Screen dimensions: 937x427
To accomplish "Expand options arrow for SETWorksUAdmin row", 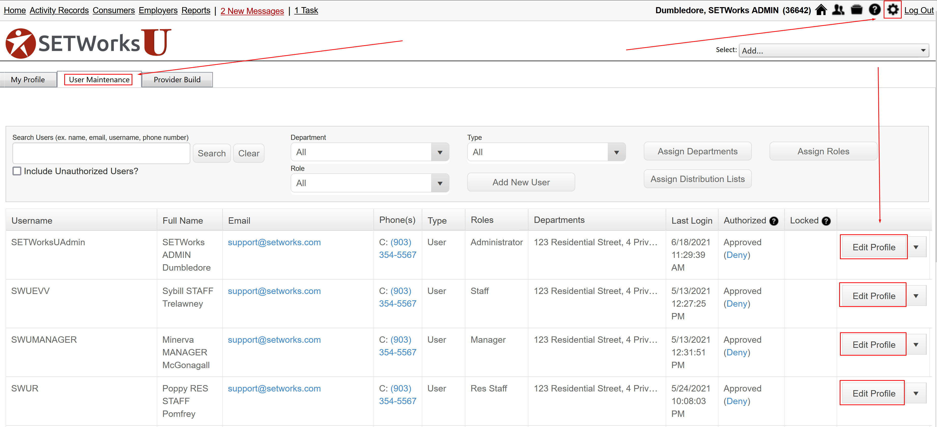I will point(916,248).
